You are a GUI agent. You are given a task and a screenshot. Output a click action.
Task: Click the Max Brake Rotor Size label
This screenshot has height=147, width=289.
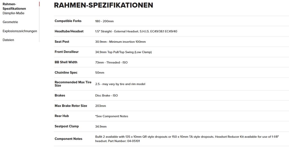click(71, 106)
